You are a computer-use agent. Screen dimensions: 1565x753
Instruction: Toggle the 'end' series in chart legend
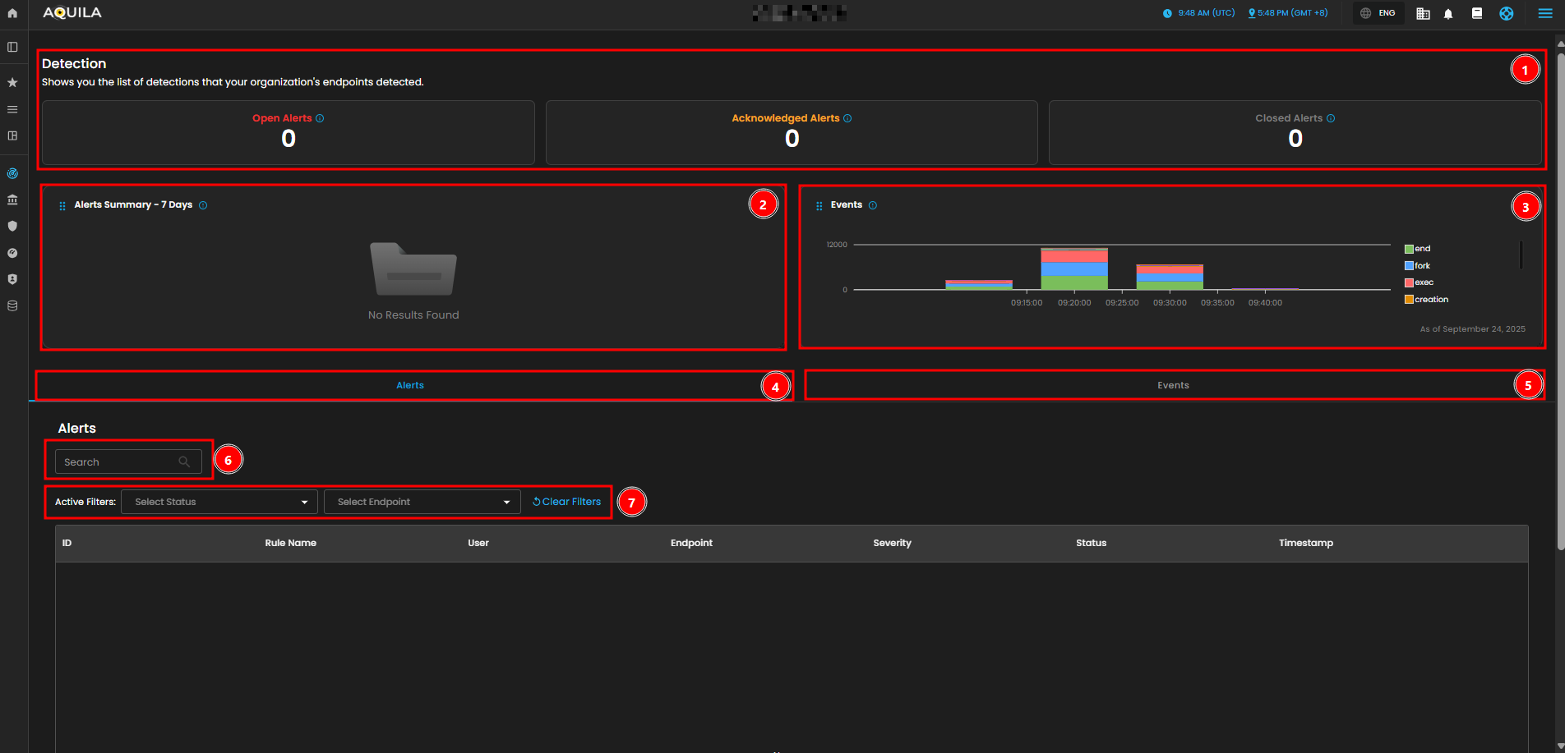1421,249
